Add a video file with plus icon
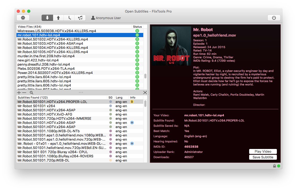The image size is (297, 190). 19,93
